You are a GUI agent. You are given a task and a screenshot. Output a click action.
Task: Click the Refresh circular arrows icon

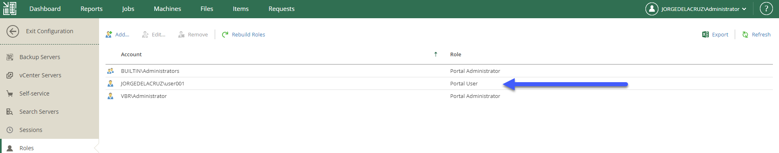[745, 34]
